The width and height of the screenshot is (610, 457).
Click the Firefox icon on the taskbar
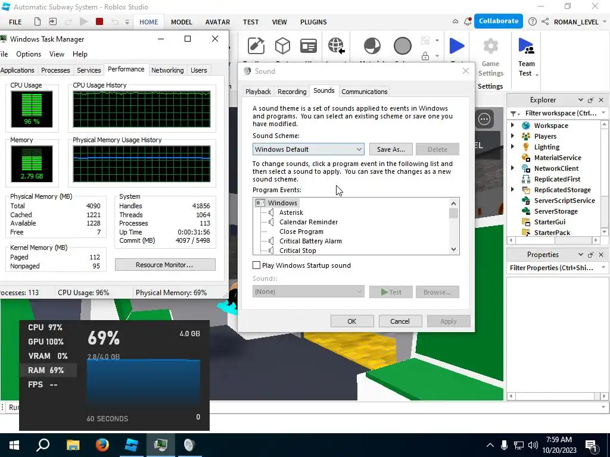click(x=102, y=445)
